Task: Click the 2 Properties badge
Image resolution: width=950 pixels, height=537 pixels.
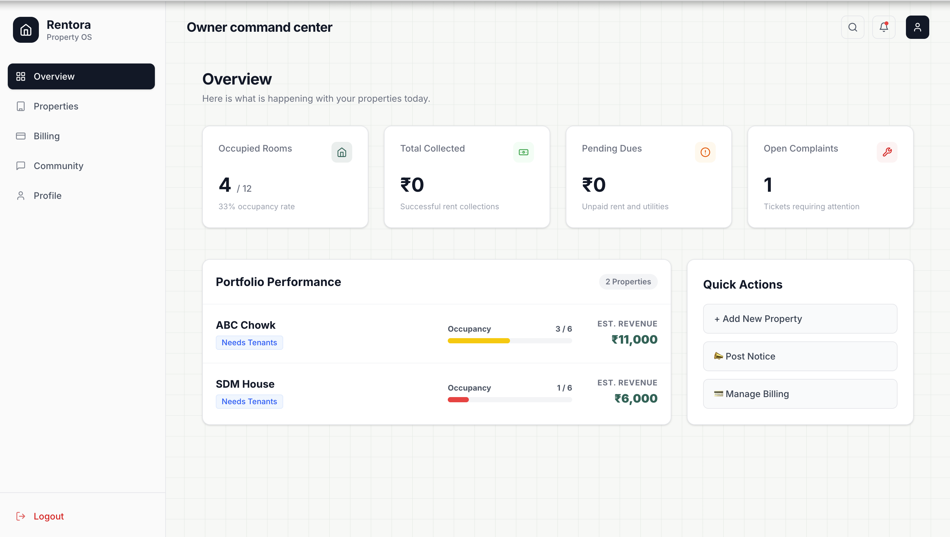Action: point(628,281)
